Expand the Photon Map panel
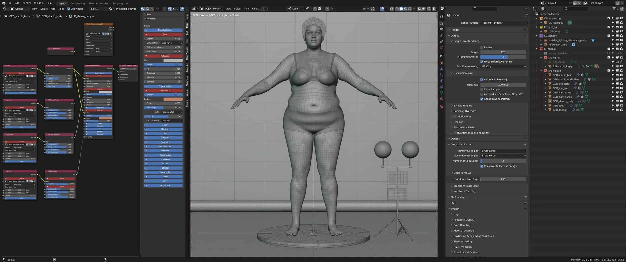The width and height of the screenshot is (626, 262). (457, 197)
